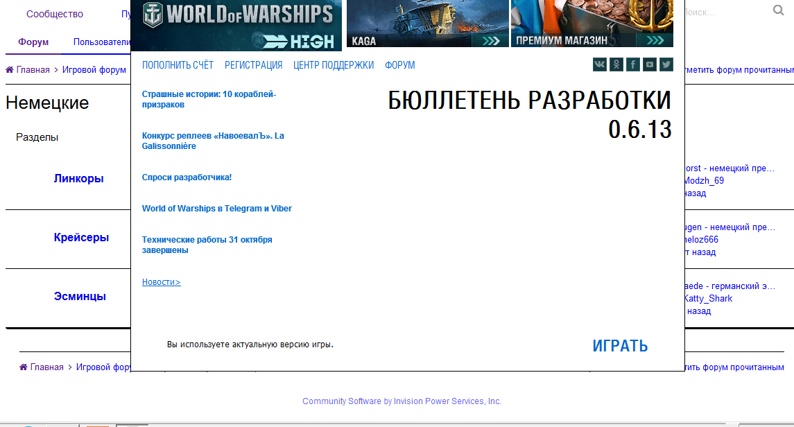Image resolution: width=794 pixels, height=427 pixels.
Task: Open the 'Спроси разработчика!' news link
Action: (x=187, y=177)
